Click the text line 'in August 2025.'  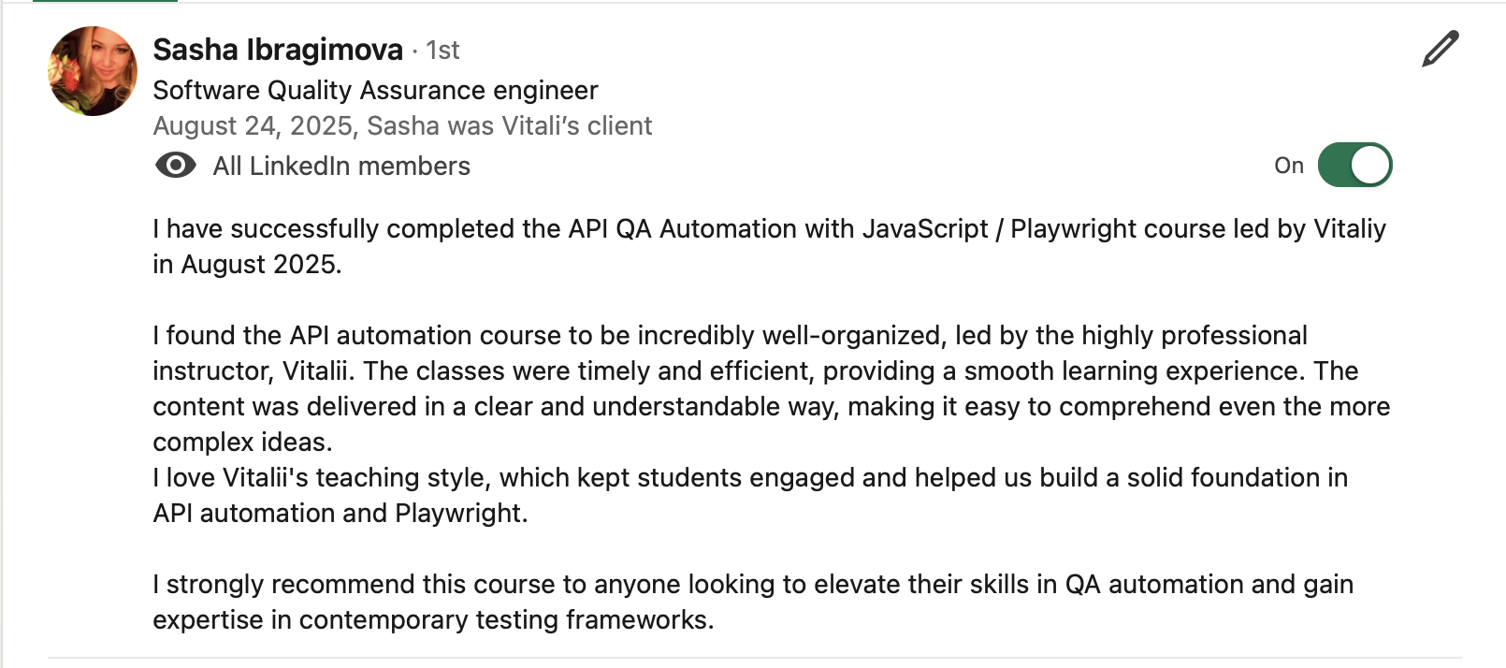[x=247, y=265]
